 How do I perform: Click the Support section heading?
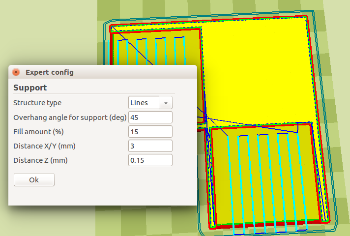point(30,88)
